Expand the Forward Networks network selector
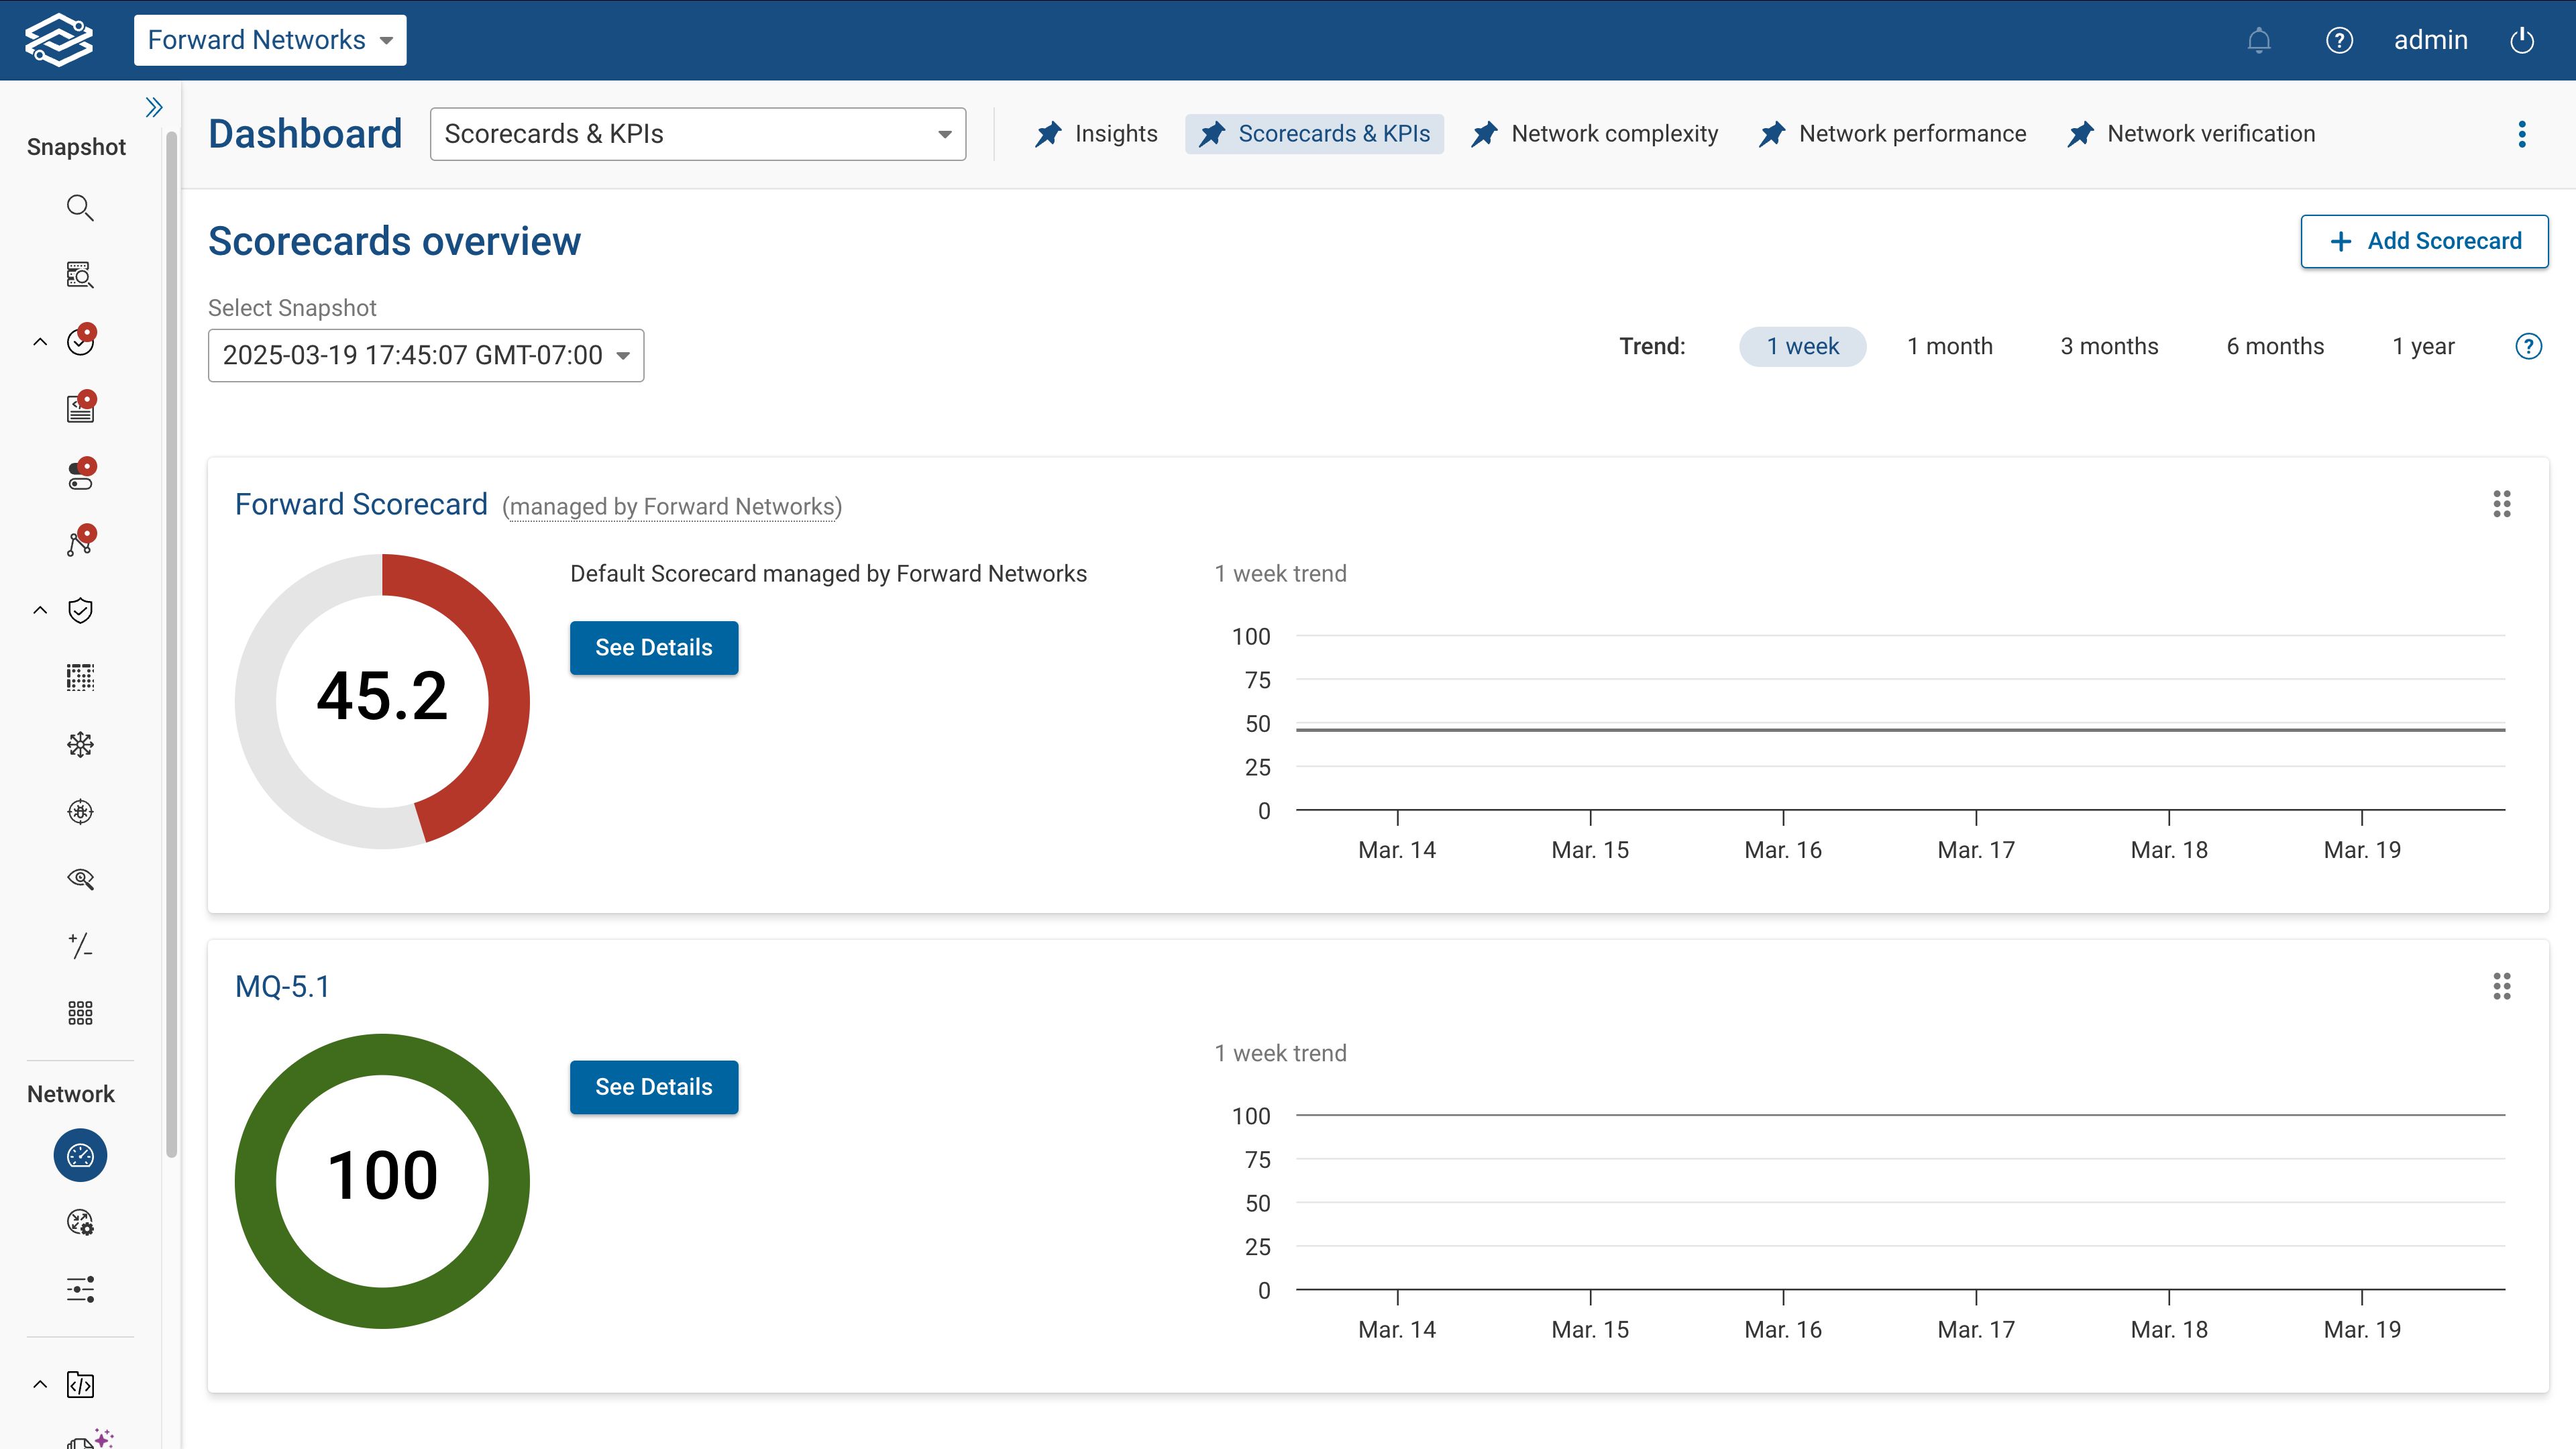Viewport: 2576px width, 1449px height. tap(269, 40)
